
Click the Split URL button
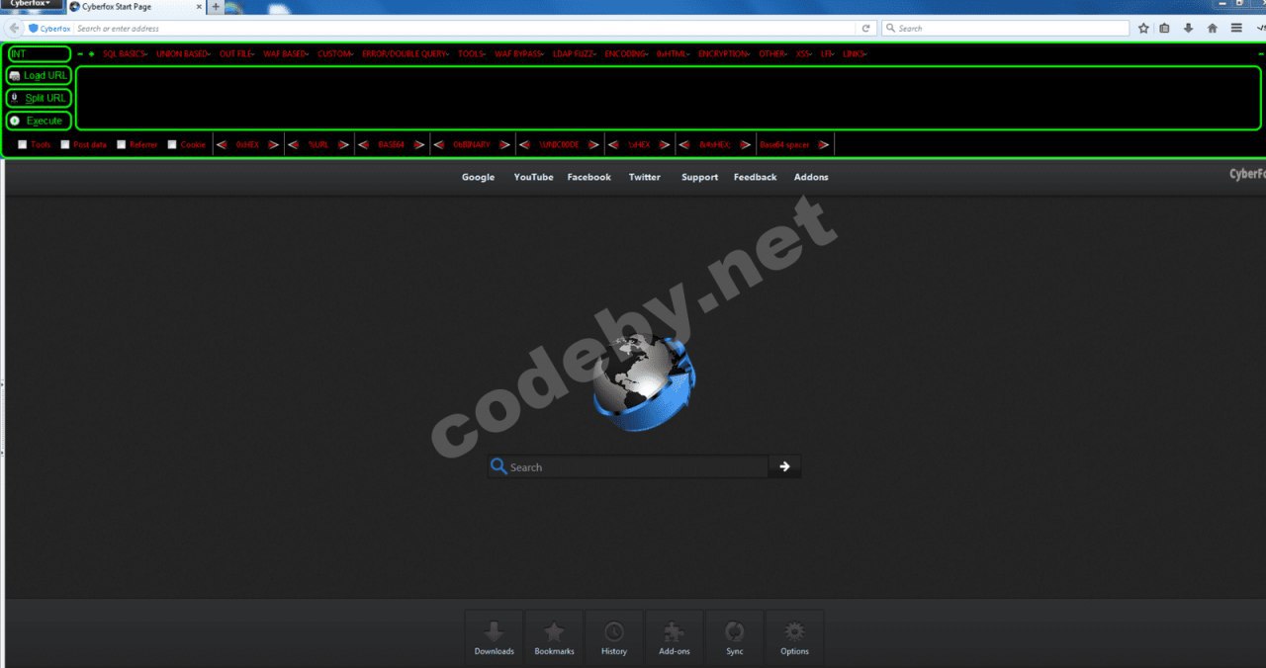coord(39,99)
